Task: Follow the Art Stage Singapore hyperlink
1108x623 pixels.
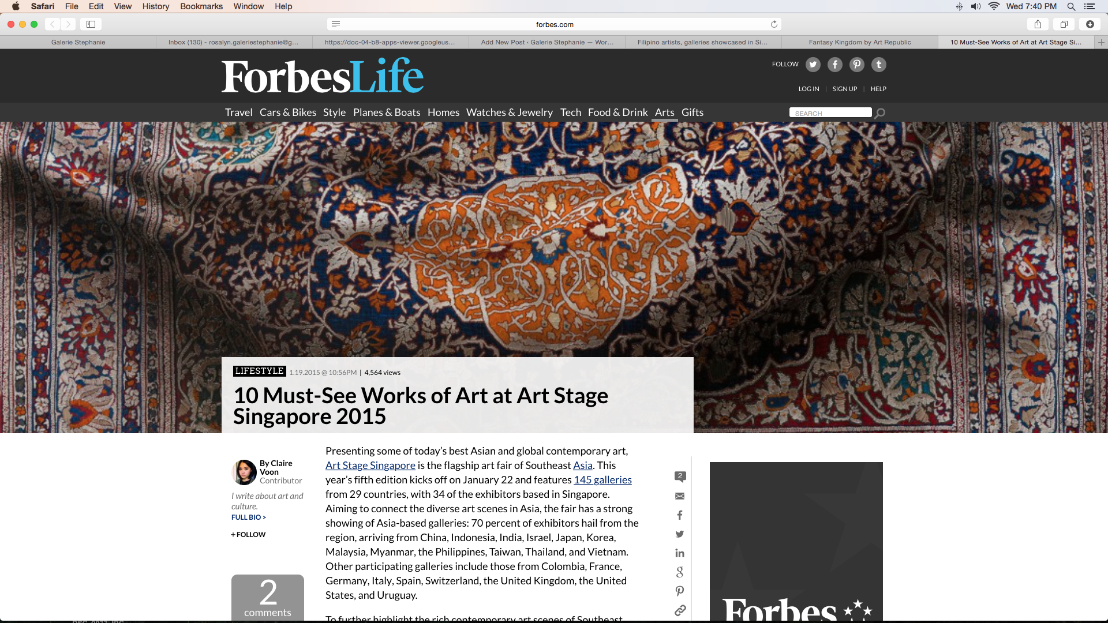Action: tap(370, 466)
